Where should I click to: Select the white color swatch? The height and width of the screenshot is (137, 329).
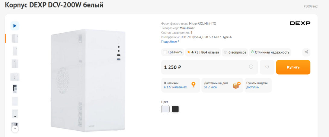(165, 109)
